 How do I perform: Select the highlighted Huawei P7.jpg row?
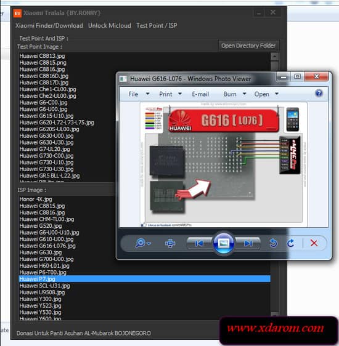tap(145, 279)
